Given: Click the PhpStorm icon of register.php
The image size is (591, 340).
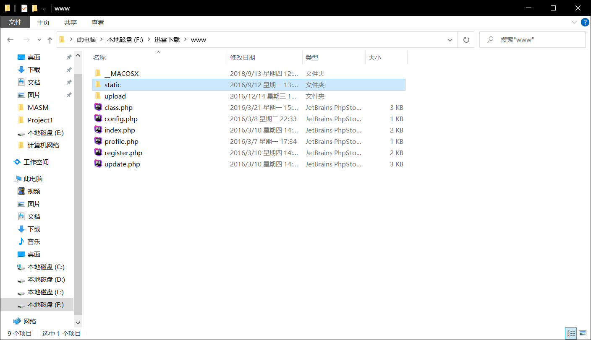Looking at the screenshot, I should [x=98, y=153].
